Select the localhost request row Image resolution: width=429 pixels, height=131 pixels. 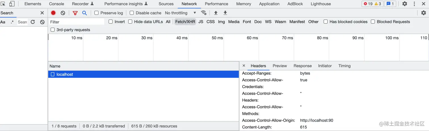pos(65,74)
